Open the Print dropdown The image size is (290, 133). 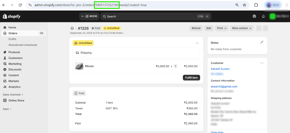(x=222, y=28)
